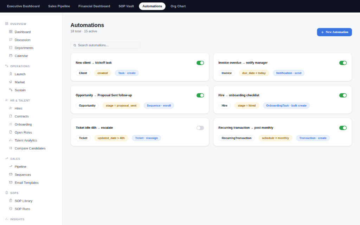
Task: Click the Open Roles file icon
Action: 11,132
